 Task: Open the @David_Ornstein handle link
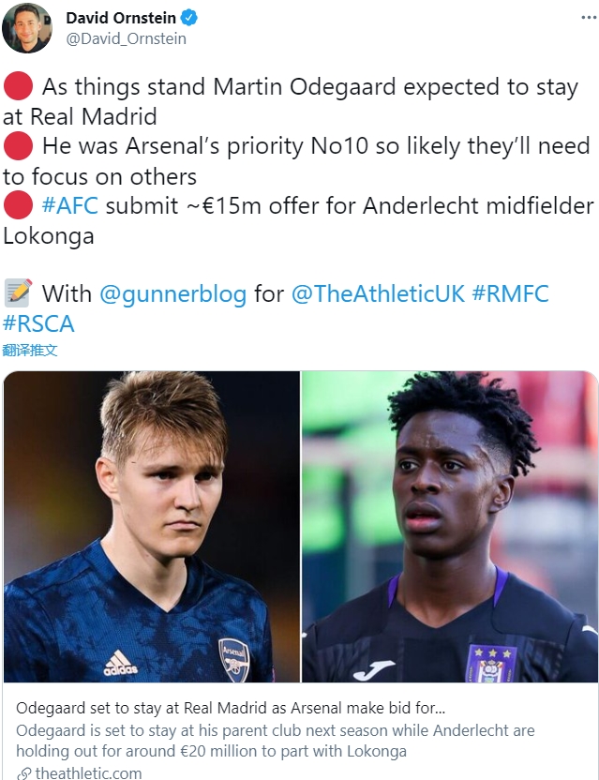(x=127, y=38)
